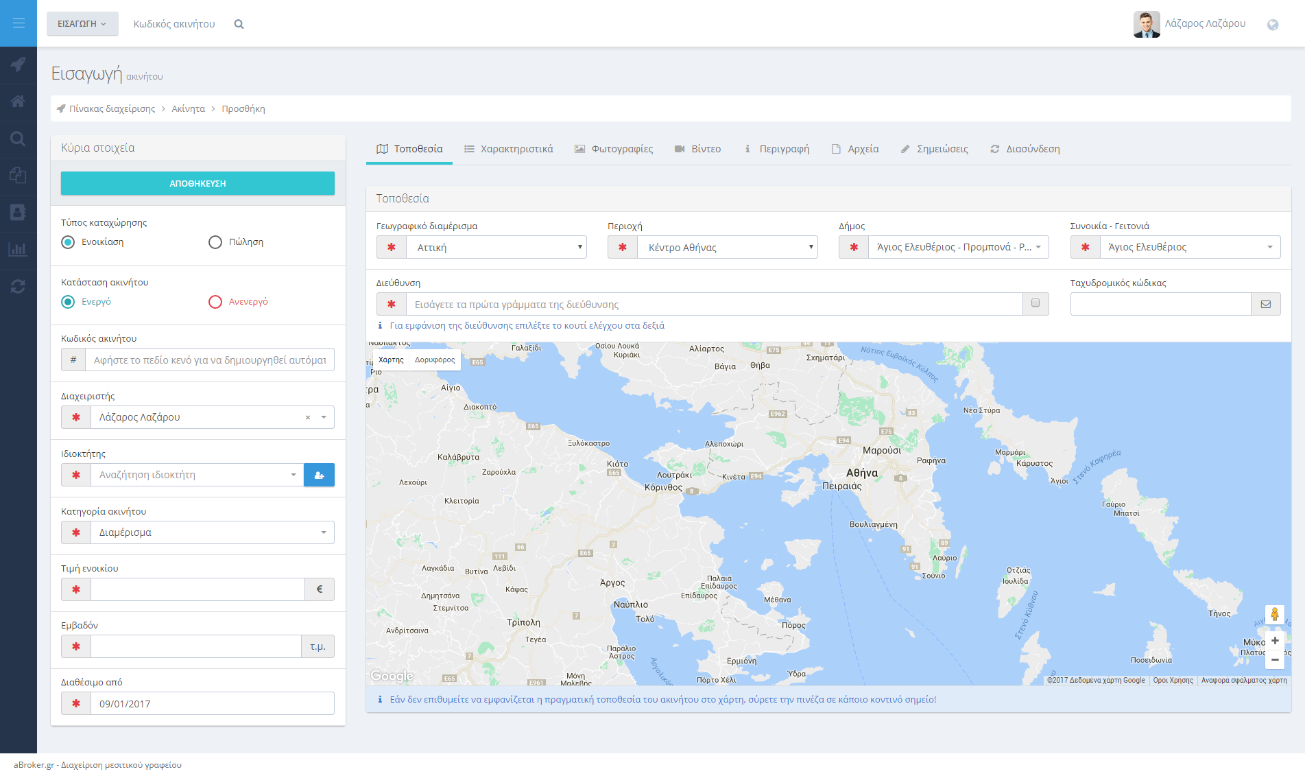Viewport: 1305px width, 776px height.
Task: Click the add owner user icon button
Action: [319, 475]
